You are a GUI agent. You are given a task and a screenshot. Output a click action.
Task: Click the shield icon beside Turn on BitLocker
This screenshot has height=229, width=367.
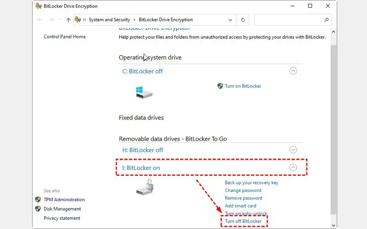tap(220, 86)
